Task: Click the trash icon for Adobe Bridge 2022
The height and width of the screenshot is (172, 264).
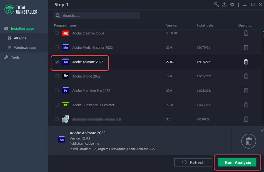Action: click(246, 76)
